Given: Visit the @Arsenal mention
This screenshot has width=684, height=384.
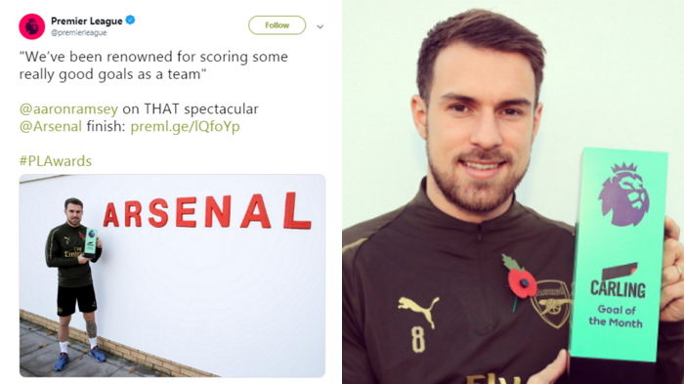Looking at the screenshot, I should click(50, 126).
